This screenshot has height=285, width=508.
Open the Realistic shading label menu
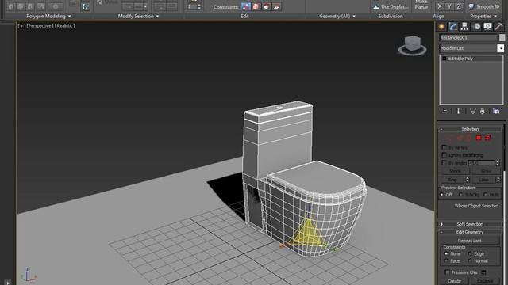tap(64, 26)
